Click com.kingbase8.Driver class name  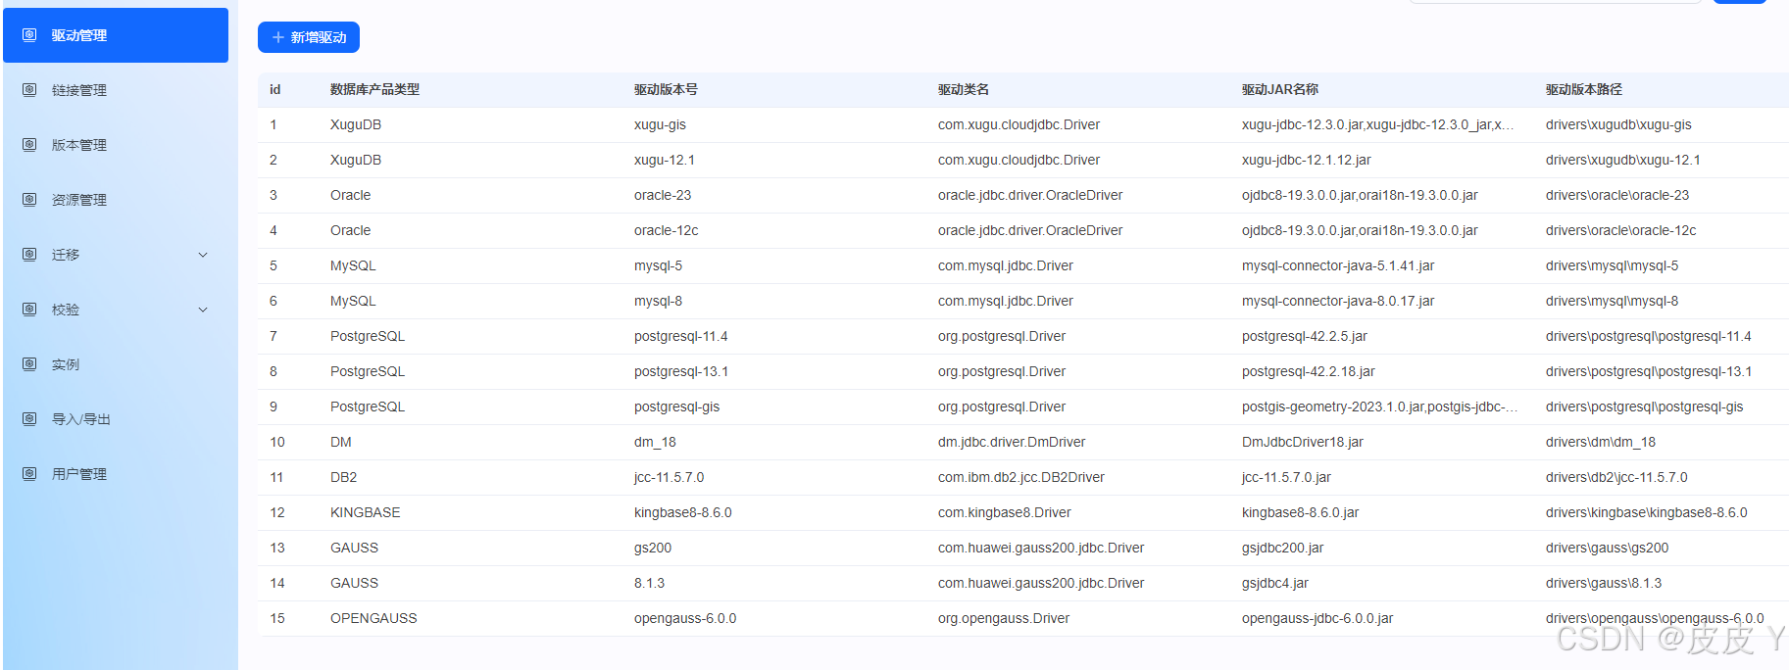click(x=1005, y=512)
